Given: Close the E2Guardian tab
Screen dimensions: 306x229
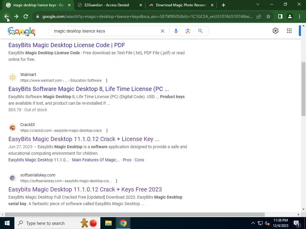Looking at the screenshot, I should point(141,5).
